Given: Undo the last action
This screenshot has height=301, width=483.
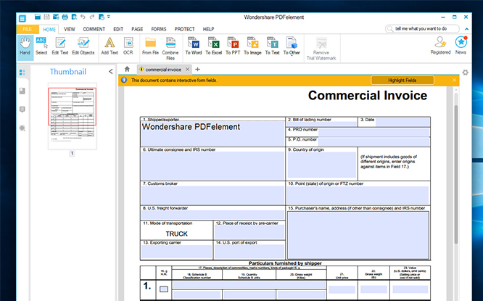Looking at the screenshot, I should coord(83,17).
